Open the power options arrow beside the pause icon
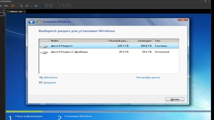214x120 pixels. pyautogui.click(x=16, y=6)
